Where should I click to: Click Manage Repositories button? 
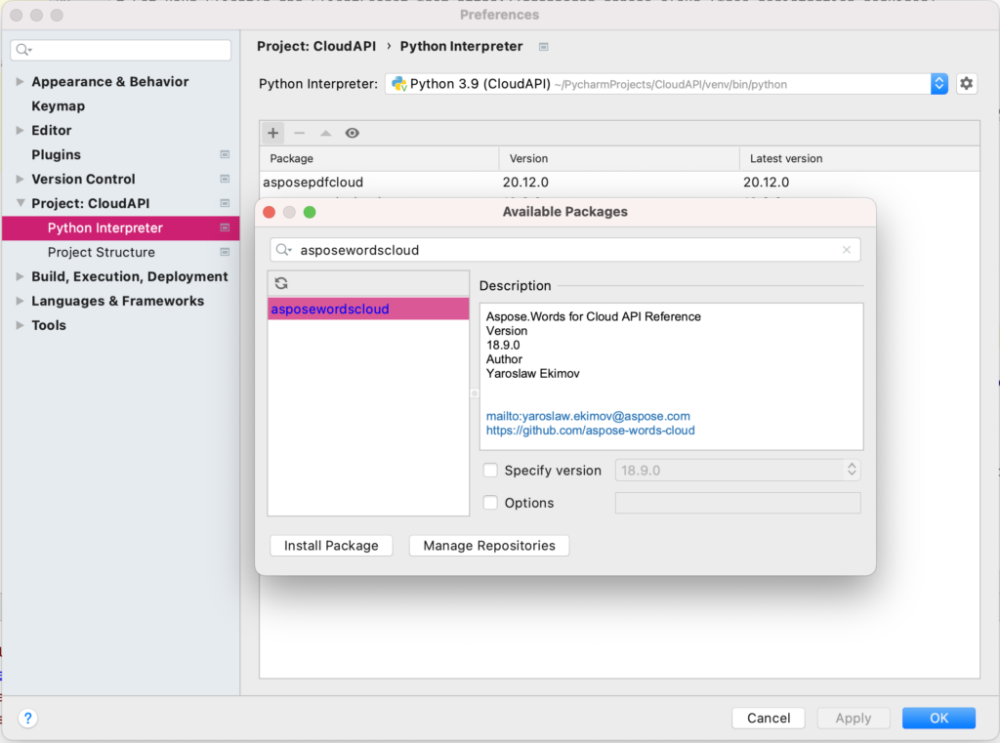click(x=489, y=546)
